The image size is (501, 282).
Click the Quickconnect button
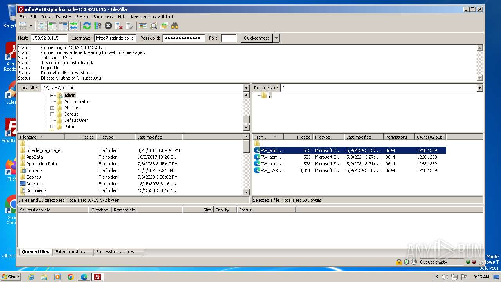(x=256, y=38)
